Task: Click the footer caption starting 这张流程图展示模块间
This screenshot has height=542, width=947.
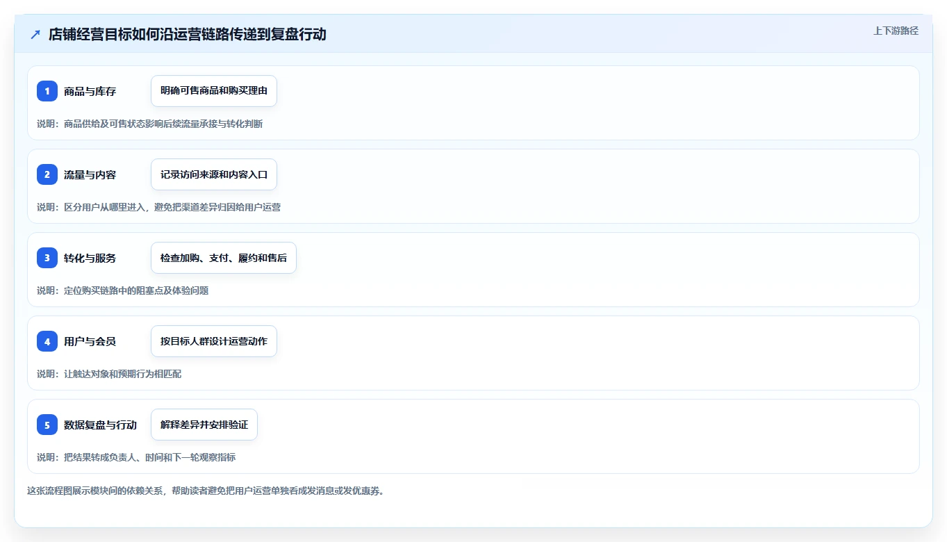Action: click(x=206, y=491)
